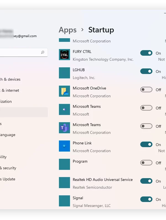Turn off LGHUB startup toggle
Viewport: 166px width, 220px height.
point(146,71)
